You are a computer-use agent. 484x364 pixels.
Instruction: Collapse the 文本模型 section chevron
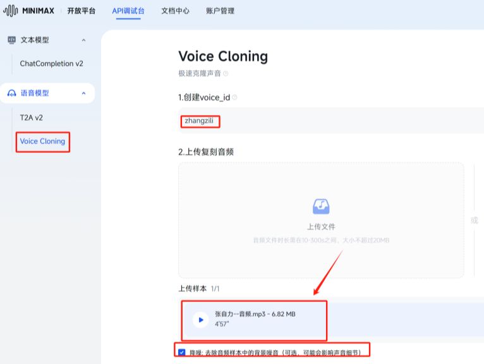(x=83, y=40)
